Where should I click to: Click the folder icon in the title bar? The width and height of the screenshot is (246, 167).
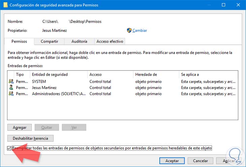tap(4, 5)
